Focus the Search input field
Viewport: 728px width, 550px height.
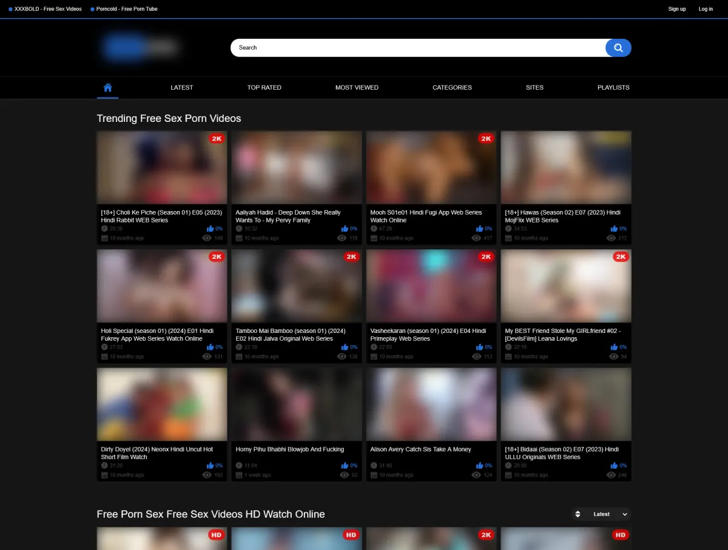point(417,48)
